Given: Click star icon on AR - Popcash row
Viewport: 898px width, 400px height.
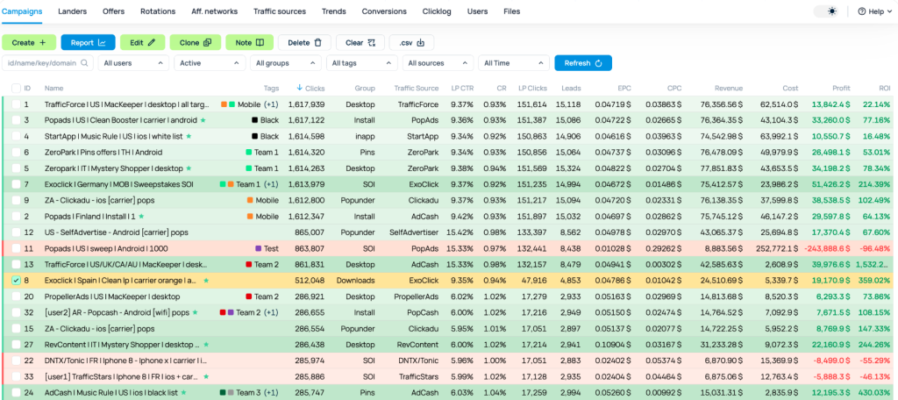Looking at the screenshot, I should click(195, 312).
